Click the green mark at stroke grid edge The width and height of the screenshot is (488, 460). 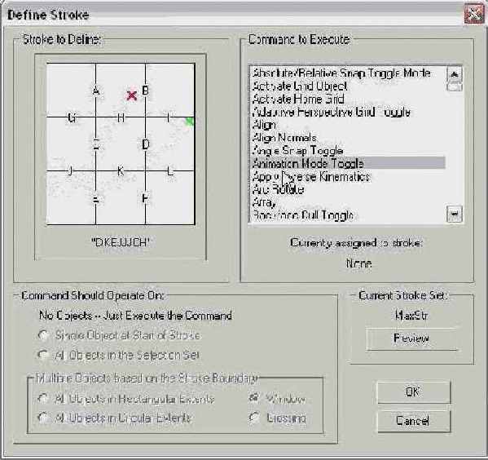190,122
